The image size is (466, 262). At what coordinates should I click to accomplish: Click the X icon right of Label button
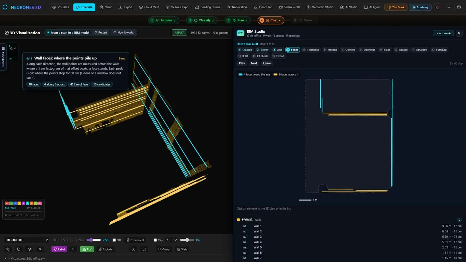coord(73,249)
